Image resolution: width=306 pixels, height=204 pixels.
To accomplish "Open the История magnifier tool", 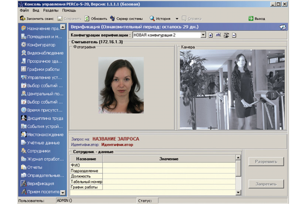I will pos(160,19).
